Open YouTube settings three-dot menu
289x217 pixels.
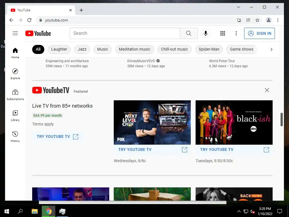pos(236,33)
